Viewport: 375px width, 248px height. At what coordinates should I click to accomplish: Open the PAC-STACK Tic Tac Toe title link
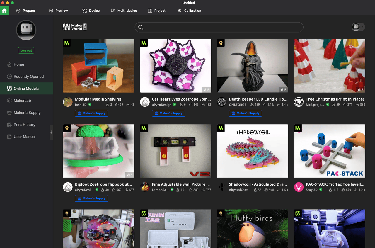coord(335,184)
